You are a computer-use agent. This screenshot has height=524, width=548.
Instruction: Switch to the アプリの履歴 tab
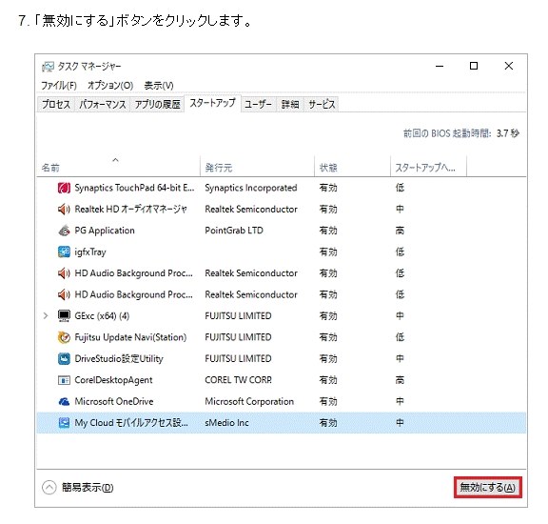coord(157,104)
